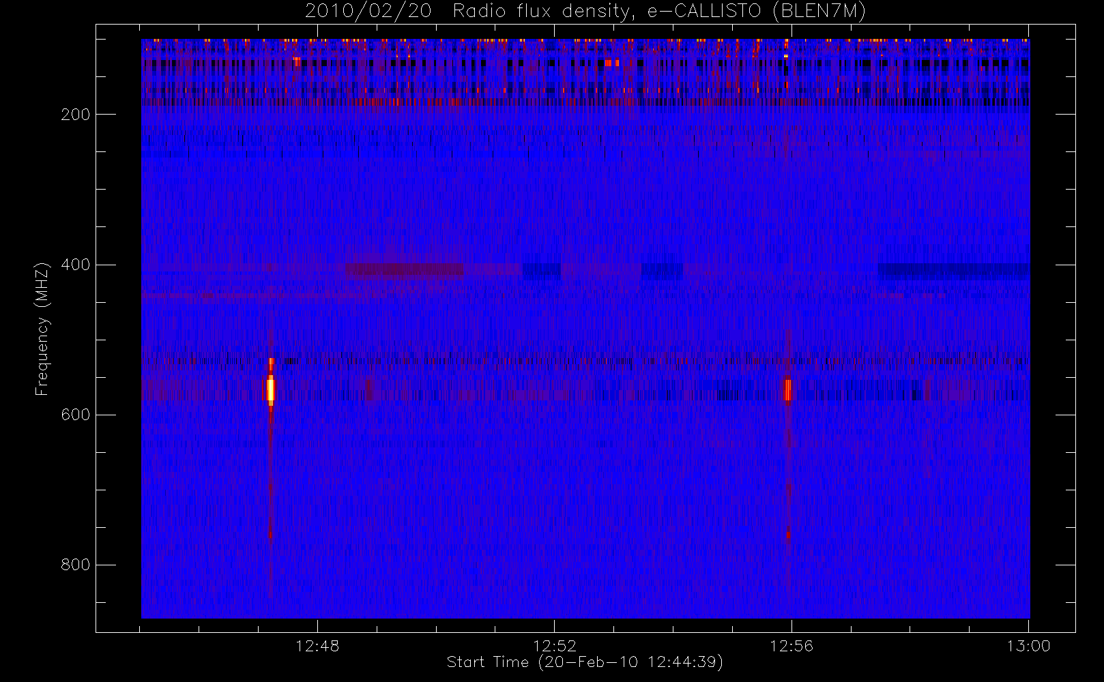
Task: Click the bright yellow burst before 12:48
Action: [x=270, y=389]
